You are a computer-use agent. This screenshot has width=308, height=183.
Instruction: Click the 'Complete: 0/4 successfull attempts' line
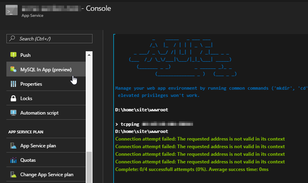[192, 169]
